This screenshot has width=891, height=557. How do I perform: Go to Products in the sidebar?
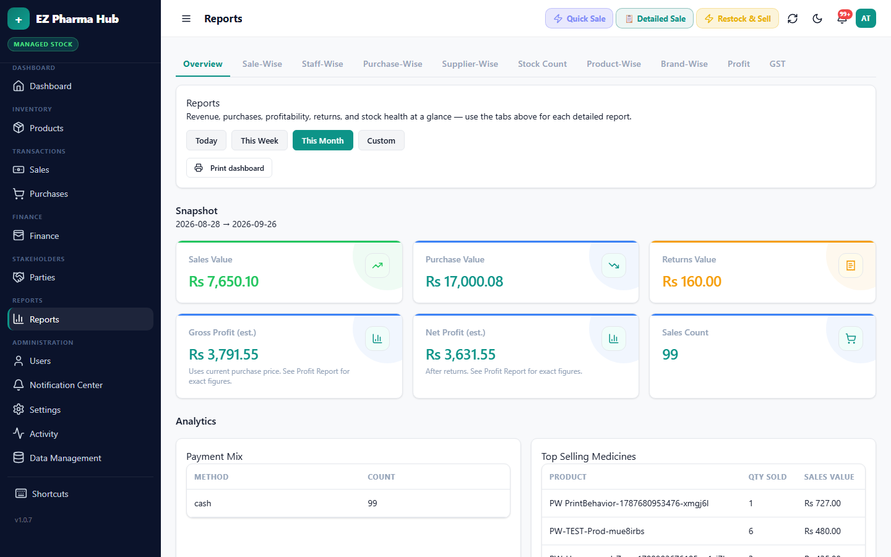(80, 128)
